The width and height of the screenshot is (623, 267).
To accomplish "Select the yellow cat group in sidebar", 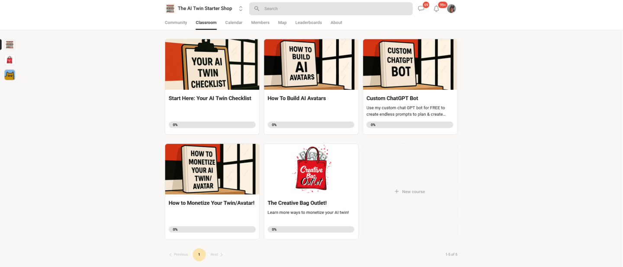I will click(10, 75).
